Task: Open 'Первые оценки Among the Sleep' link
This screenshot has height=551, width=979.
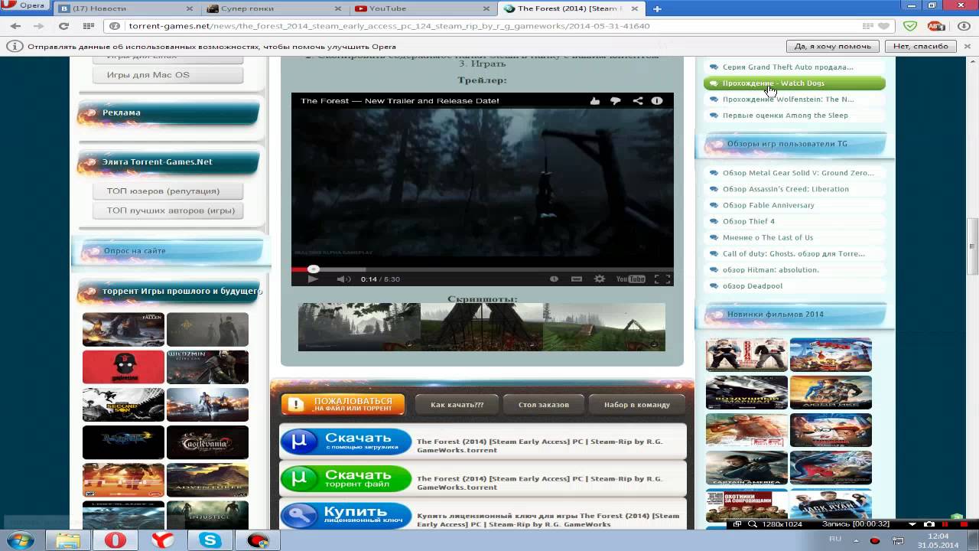Action: (785, 116)
